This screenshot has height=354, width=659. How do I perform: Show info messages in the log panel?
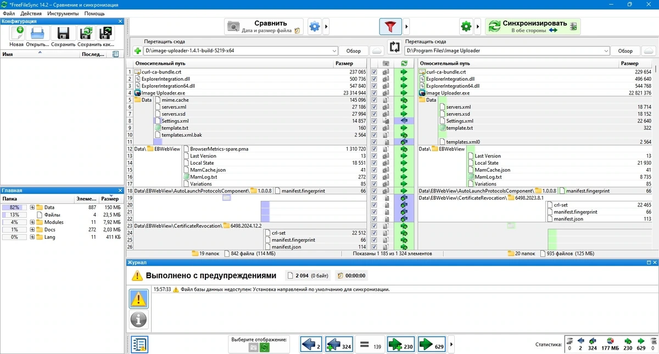(138, 319)
